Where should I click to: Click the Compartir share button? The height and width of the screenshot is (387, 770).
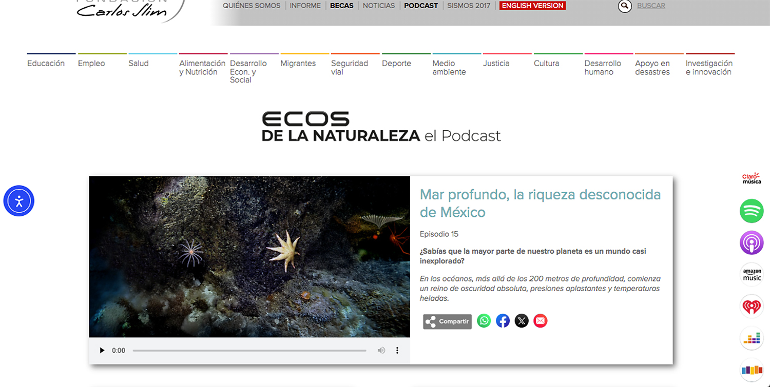pyautogui.click(x=447, y=321)
